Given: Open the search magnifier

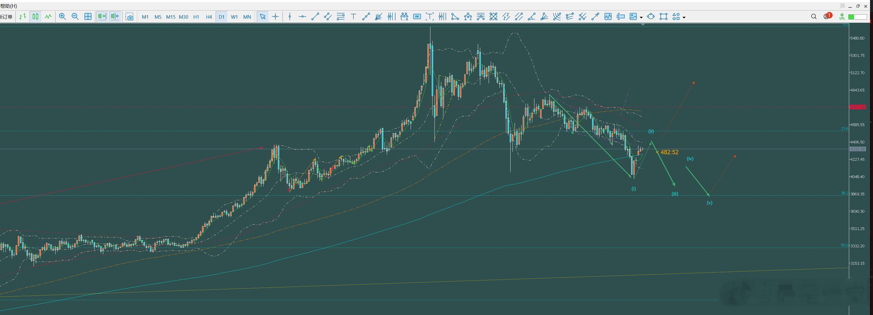Looking at the screenshot, I should click(814, 17).
